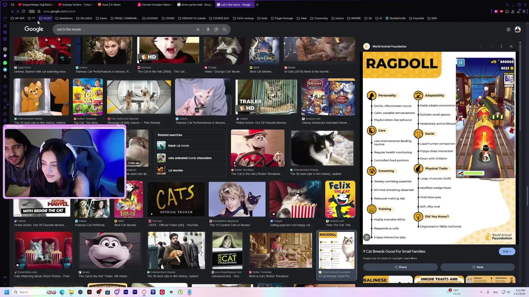Click '9 Cat Breeds Good For Small Families' title
This screenshot has height=297, width=529.
pos(394,251)
